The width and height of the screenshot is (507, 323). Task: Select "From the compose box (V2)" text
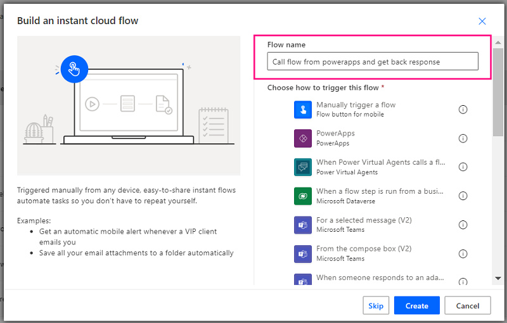364,249
